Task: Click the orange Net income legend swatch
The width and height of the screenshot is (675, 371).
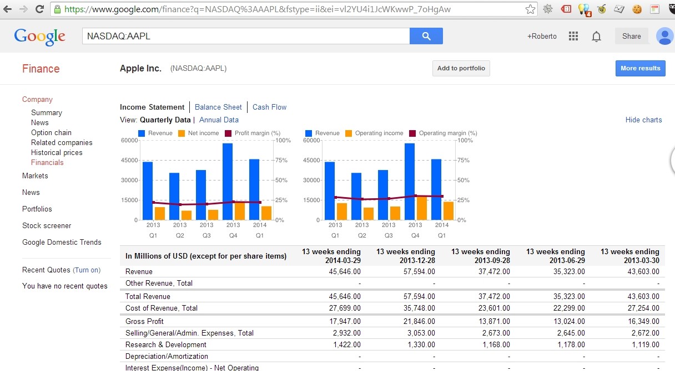Action: [182, 133]
